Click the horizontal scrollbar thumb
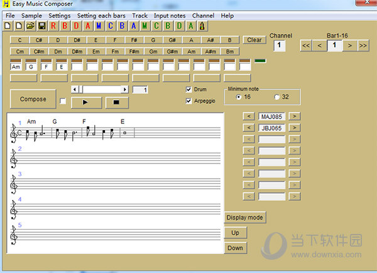 81,89
